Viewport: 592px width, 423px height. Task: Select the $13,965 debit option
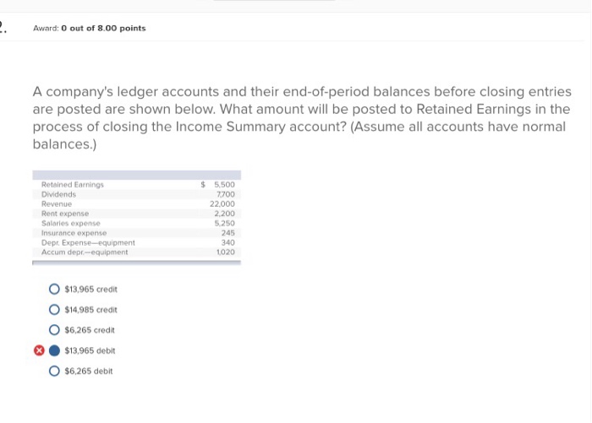click(54, 350)
